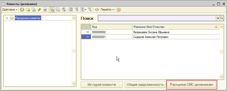Click the Select from list icon
The width and height of the screenshot is (227, 91).
coord(58,10)
